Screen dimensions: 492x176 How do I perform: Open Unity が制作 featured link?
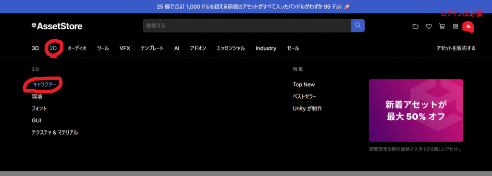pyautogui.click(x=307, y=109)
